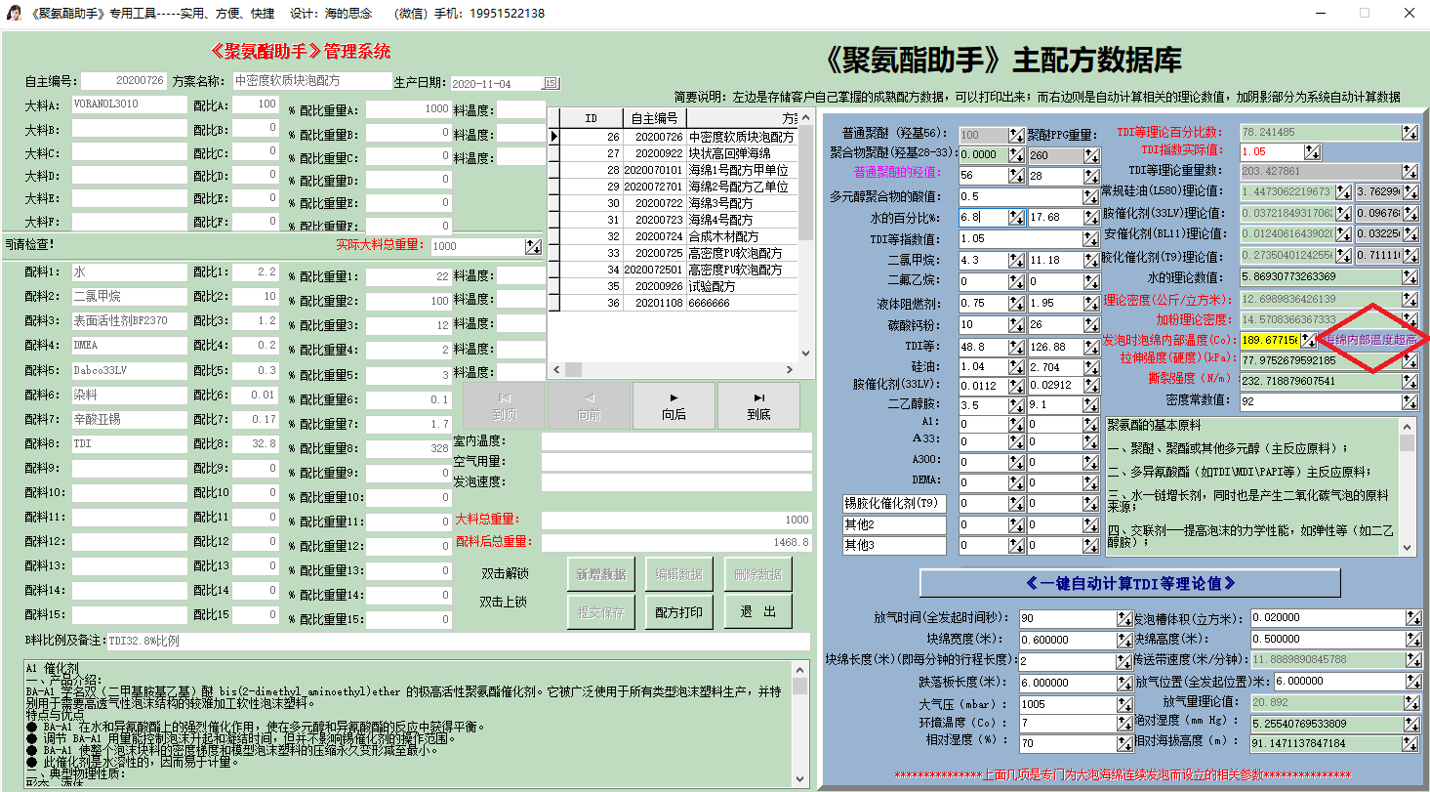Click the spinner icon beside 放气时间 value 90
This screenshot has width=1430, height=792.
(1124, 618)
